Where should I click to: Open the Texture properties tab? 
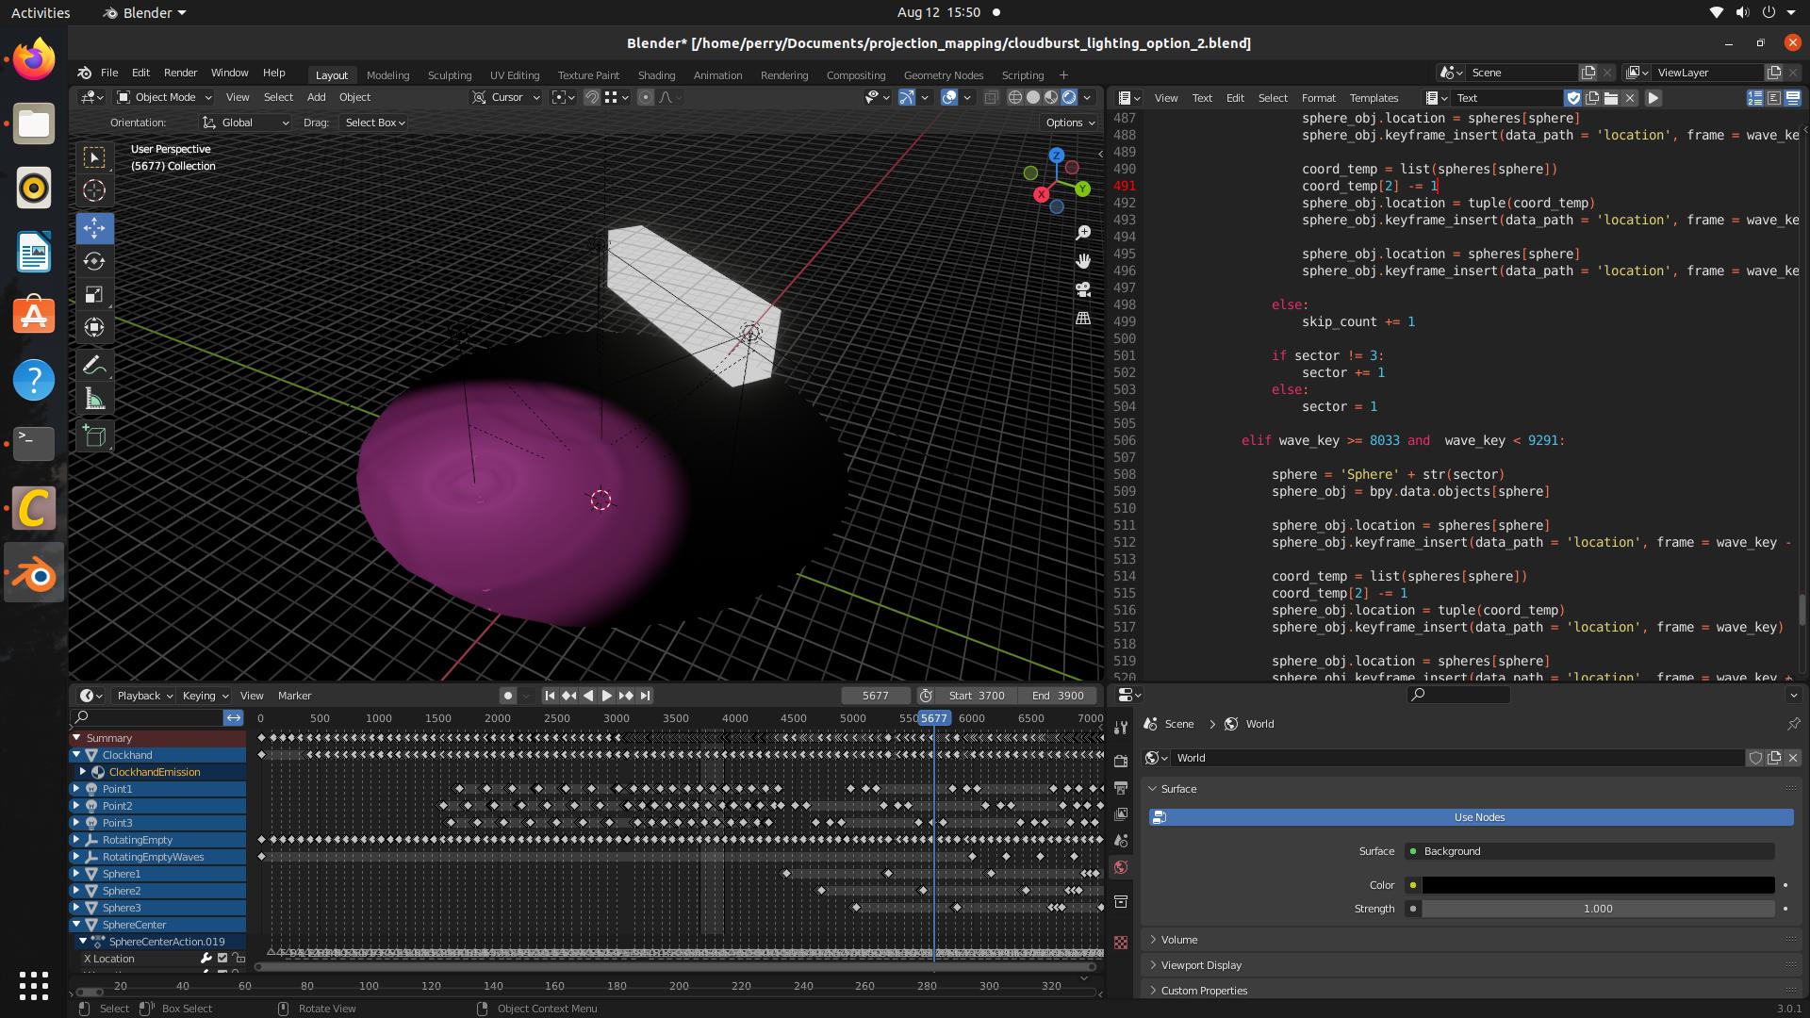click(1121, 943)
